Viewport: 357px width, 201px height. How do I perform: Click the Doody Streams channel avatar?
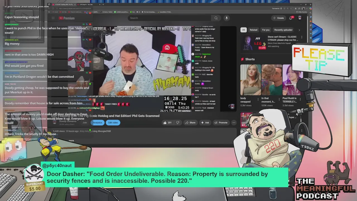coord(55,122)
